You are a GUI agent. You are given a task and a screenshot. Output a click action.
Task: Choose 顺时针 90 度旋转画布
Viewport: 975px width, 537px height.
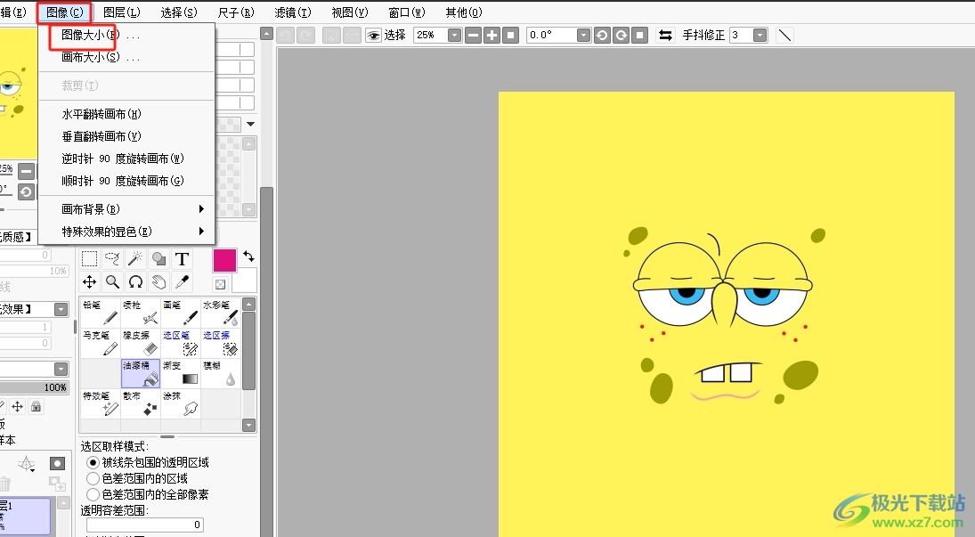pyautogui.click(x=126, y=181)
